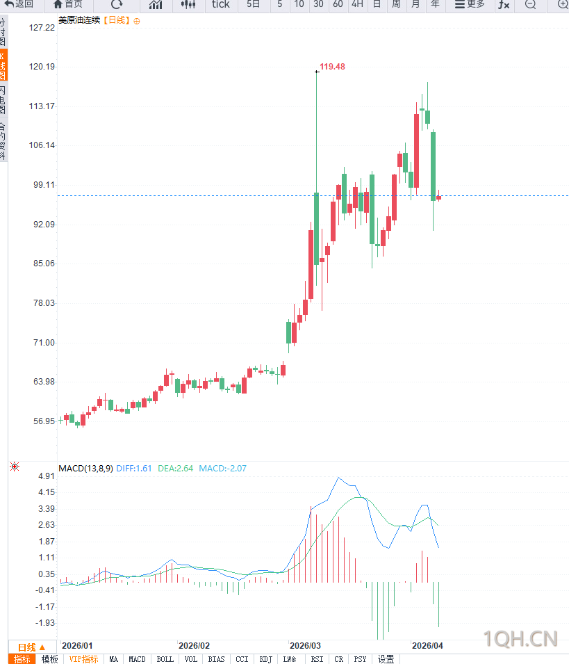Click the KDJ indicator button
Viewport: 569px width, 664px height.
pyautogui.click(x=265, y=659)
